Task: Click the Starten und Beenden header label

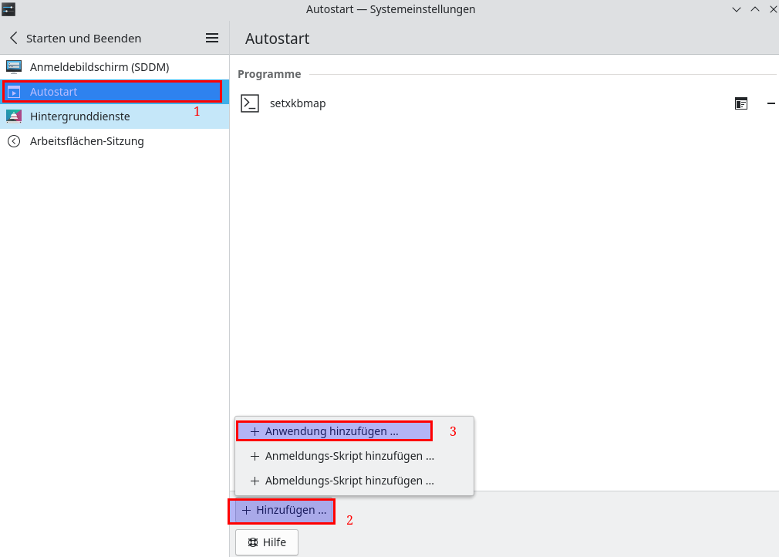Action: coord(83,38)
